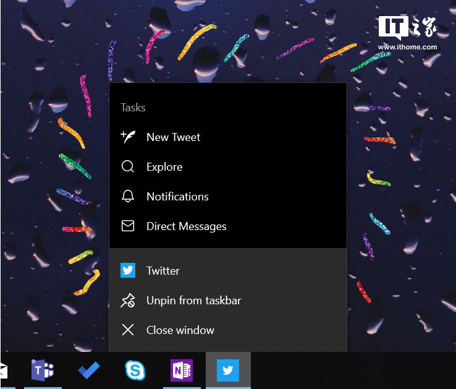This screenshot has width=456, height=389.
Task: Click the Twitter bird icon in jump list
Action: [x=128, y=270]
